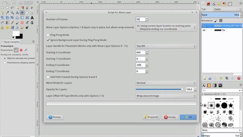Viewport: 243px width, 137px height.
Task: Select the Blend gradient tool
Action: pos(7,23)
